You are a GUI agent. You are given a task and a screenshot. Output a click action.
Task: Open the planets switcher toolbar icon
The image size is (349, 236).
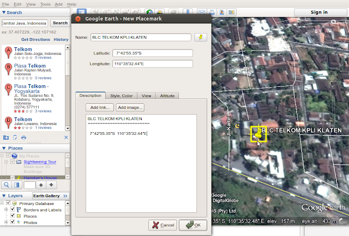(173, 12)
